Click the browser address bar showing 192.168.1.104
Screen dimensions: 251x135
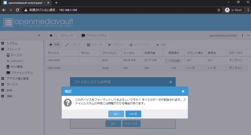coord(125,10)
